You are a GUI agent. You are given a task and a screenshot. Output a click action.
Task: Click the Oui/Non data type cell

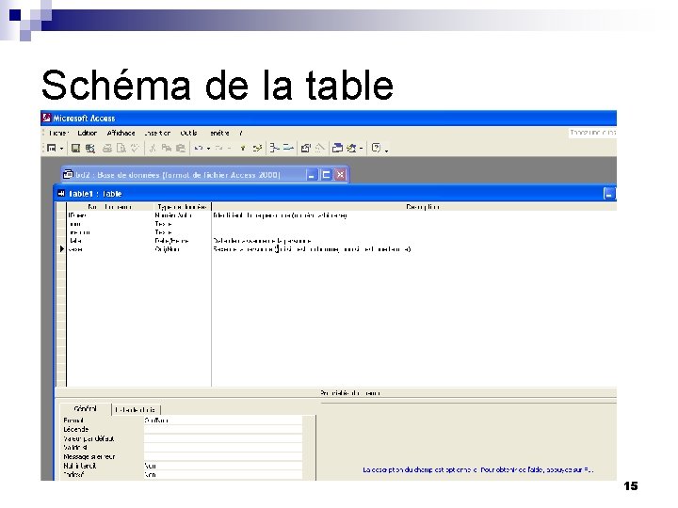[x=182, y=249]
